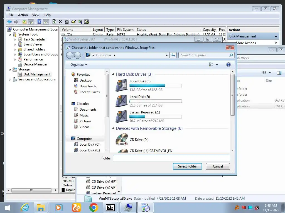Click the Up one level folder icon
285x213 pixels.
click(24, 22)
